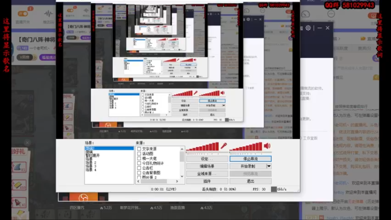391x220 pixels.
Task: Click the 场景: label above the scene list
Action: point(89,143)
